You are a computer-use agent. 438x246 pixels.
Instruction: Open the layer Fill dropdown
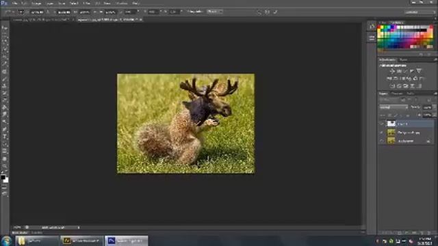click(x=434, y=115)
